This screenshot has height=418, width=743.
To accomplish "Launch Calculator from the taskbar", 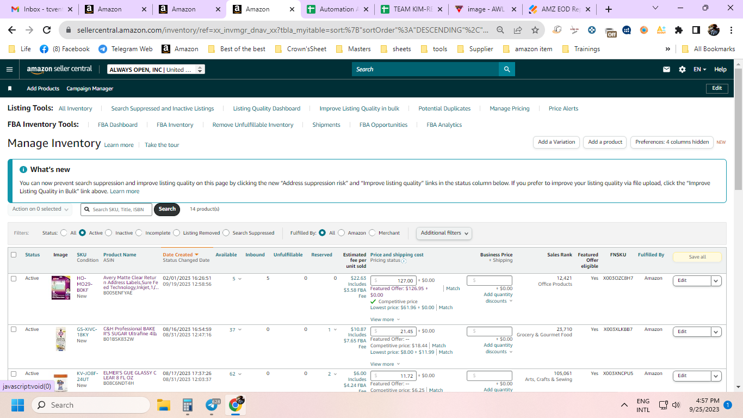I will click(x=188, y=405).
